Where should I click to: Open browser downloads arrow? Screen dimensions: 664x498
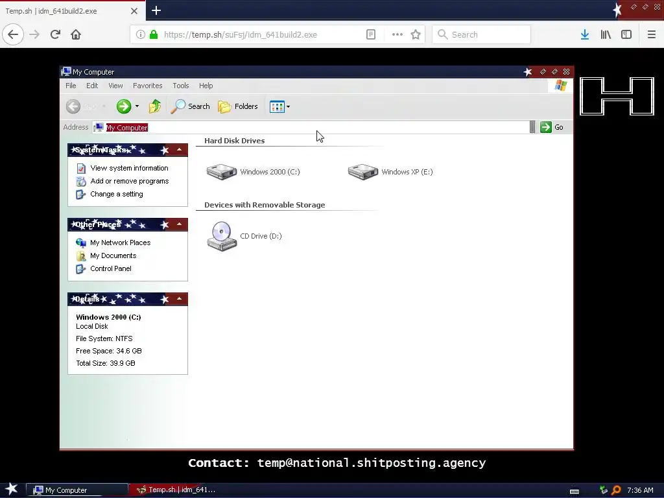coord(585,34)
